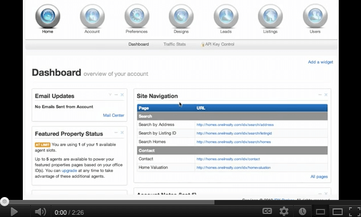Click the Search group row
This screenshot has width=361, height=217.
[232, 116]
